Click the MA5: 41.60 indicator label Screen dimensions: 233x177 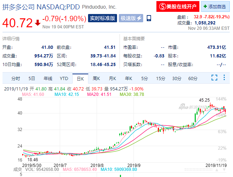(x=33, y=94)
